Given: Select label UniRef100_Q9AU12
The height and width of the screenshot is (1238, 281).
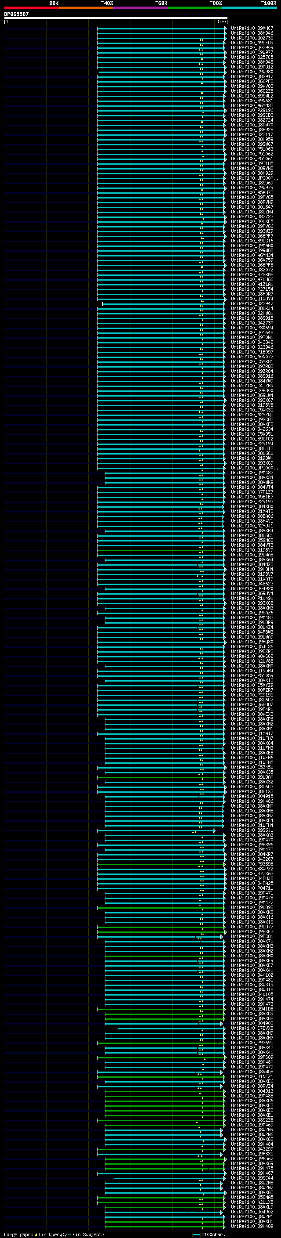Looking at the screenshot, I should (x=252, y=67).
